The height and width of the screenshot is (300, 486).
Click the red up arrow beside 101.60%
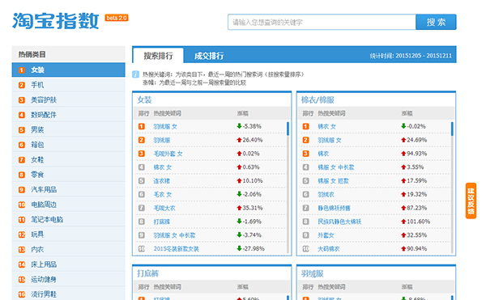pyautogui.click(x=403, y=222)
